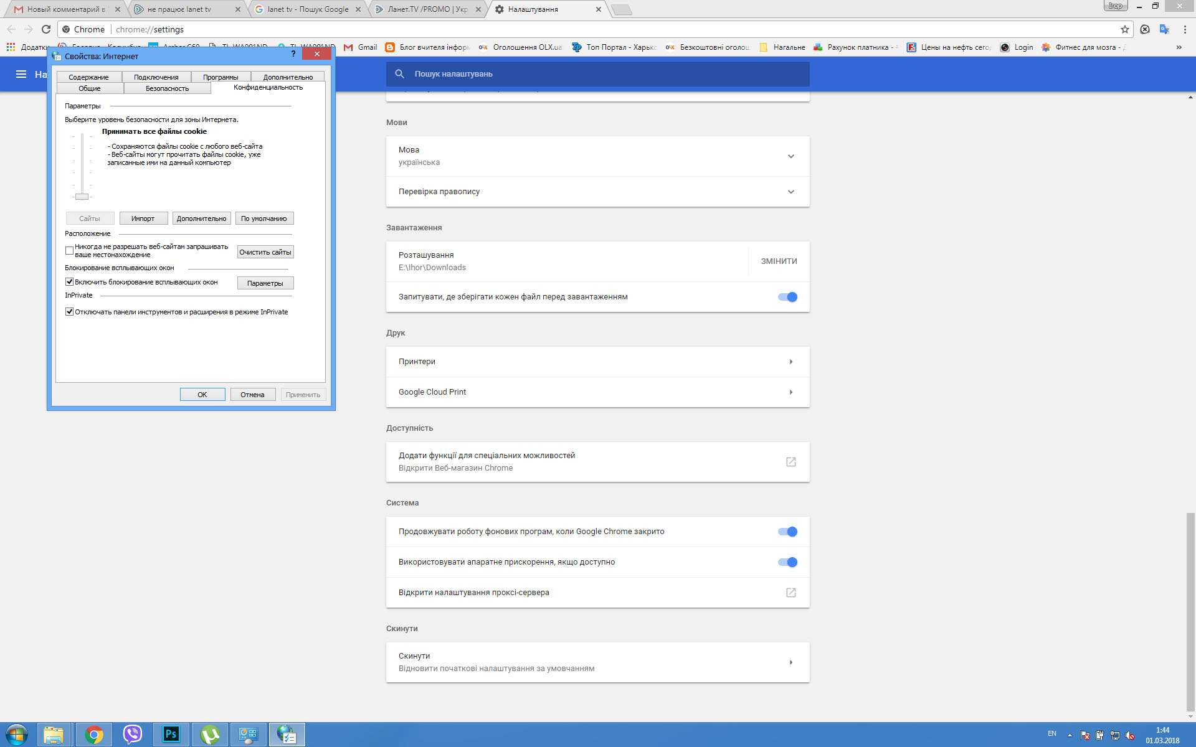Open the settings hamburger menu
Image resolution: width=1196 pixels, height=747 pixels.
21,74
